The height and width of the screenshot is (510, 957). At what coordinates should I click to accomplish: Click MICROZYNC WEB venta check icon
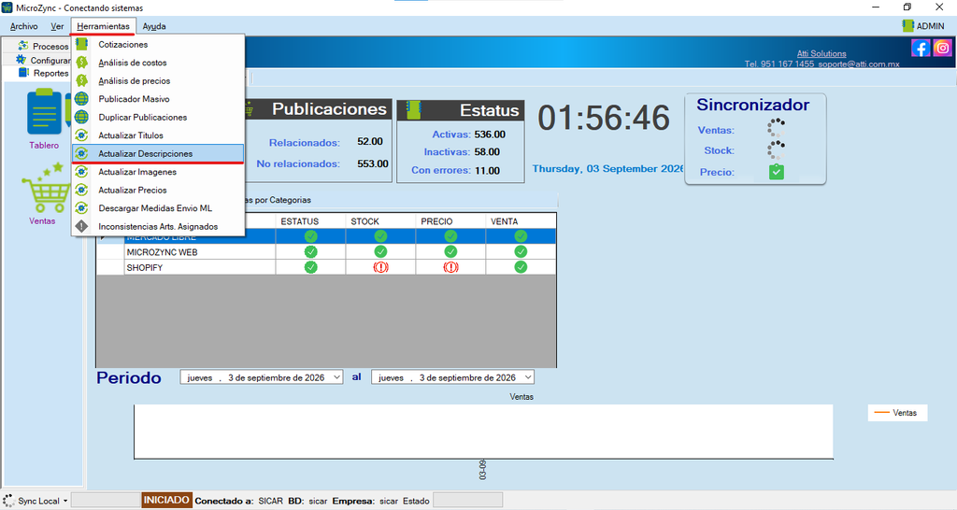coord(521,251)
